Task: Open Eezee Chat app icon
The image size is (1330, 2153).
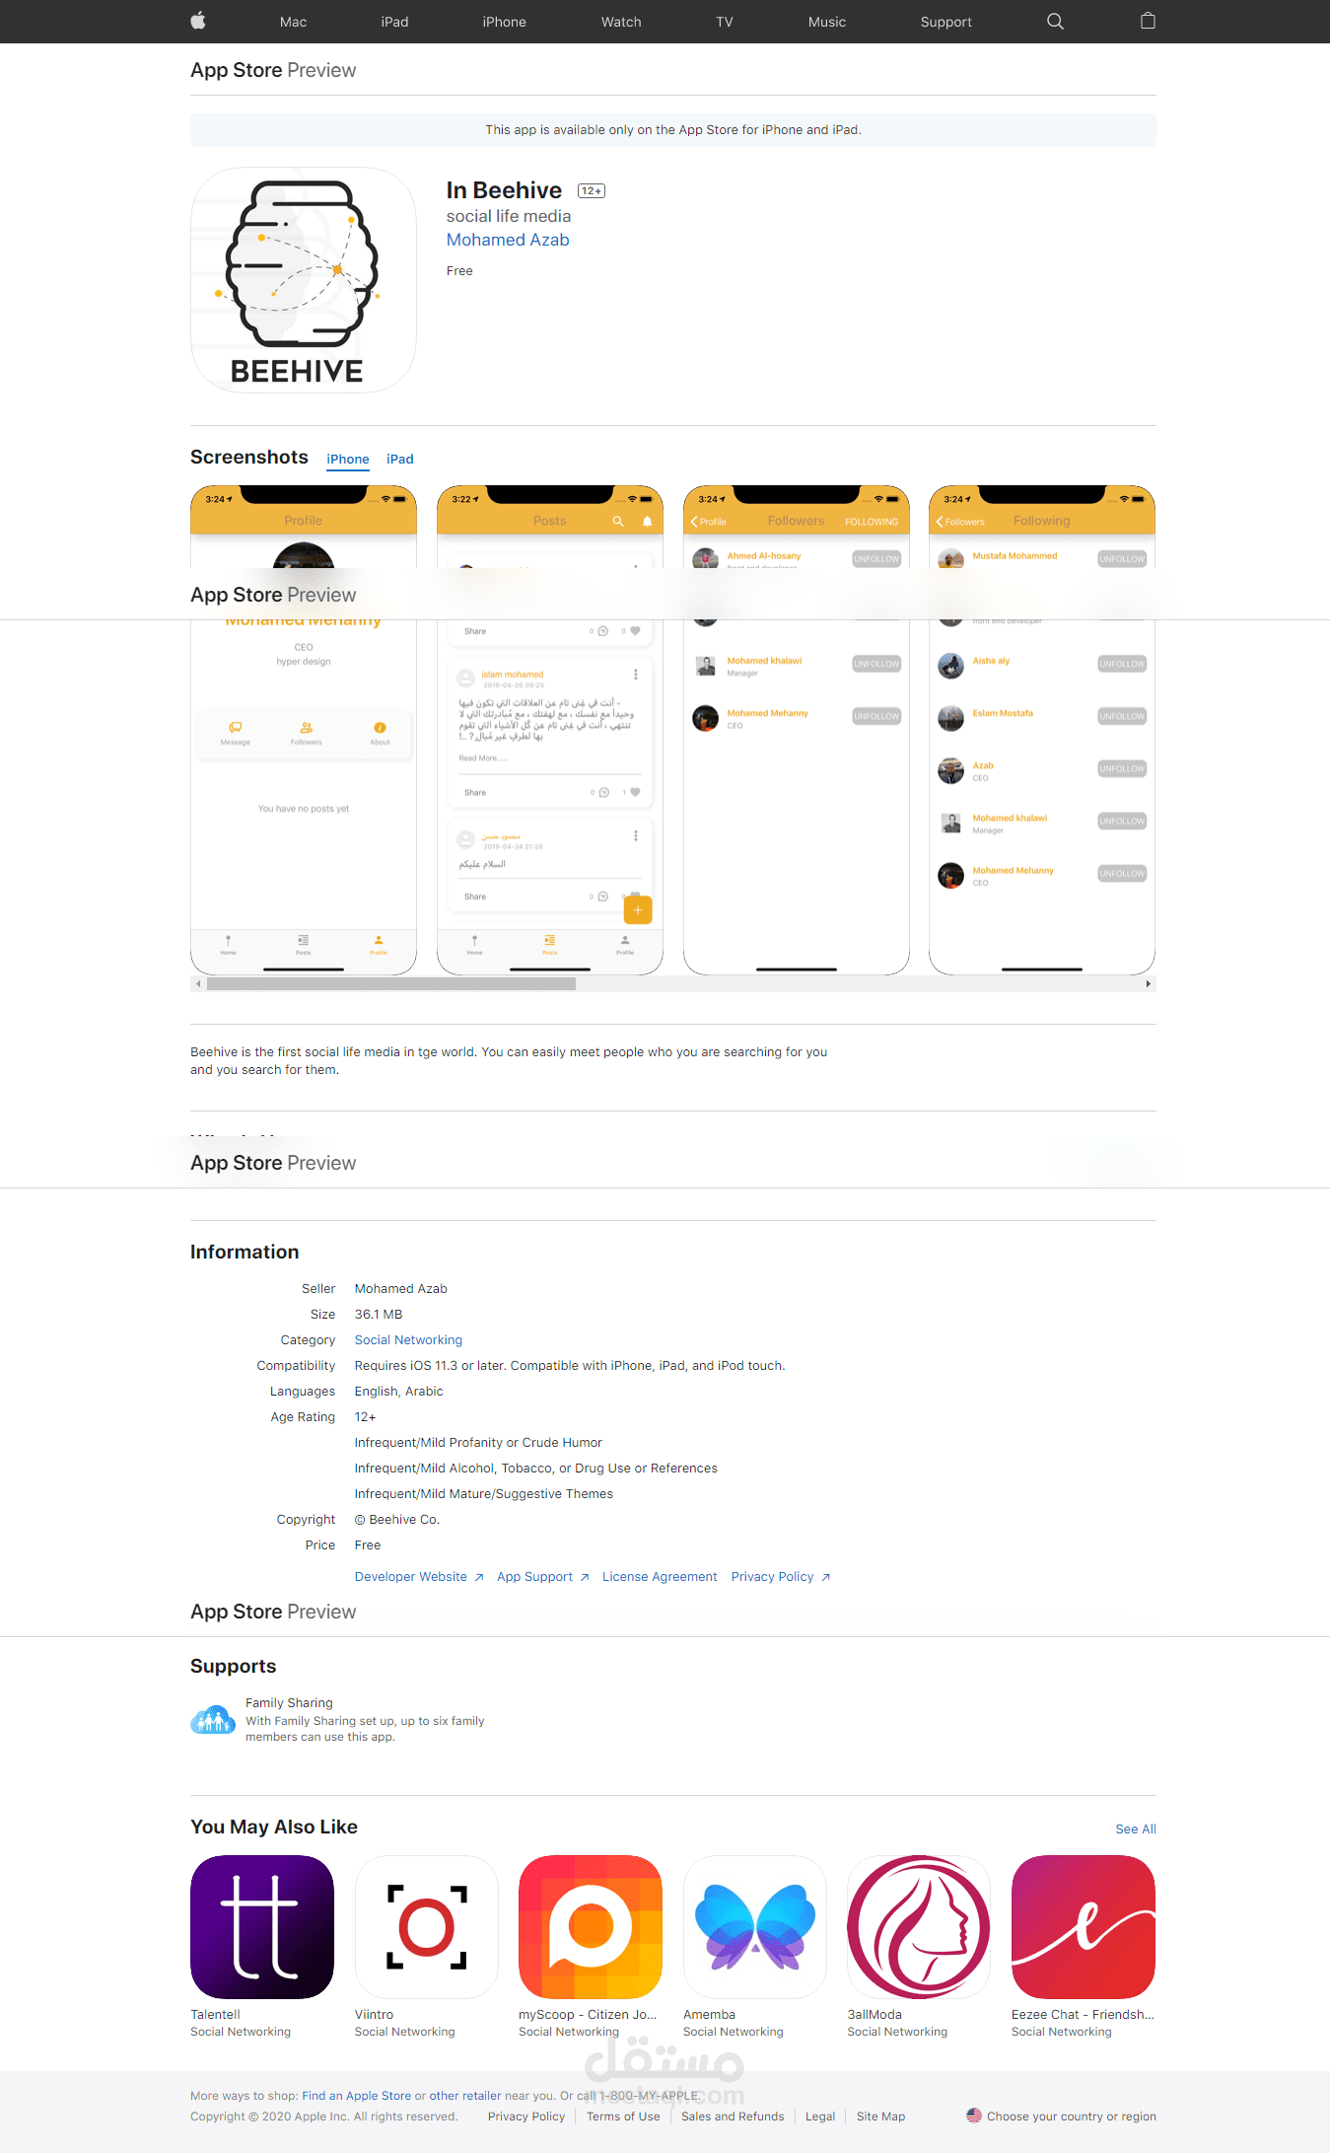Action: [x=1084, y=1927]
